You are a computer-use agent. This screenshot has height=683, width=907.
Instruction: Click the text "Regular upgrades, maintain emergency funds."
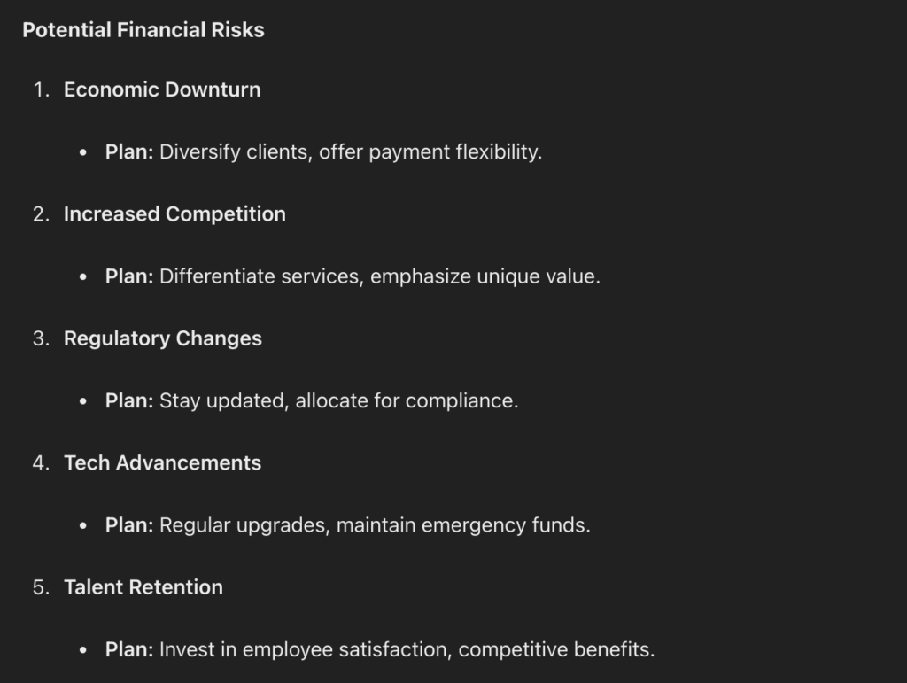[x=375, y=525]
